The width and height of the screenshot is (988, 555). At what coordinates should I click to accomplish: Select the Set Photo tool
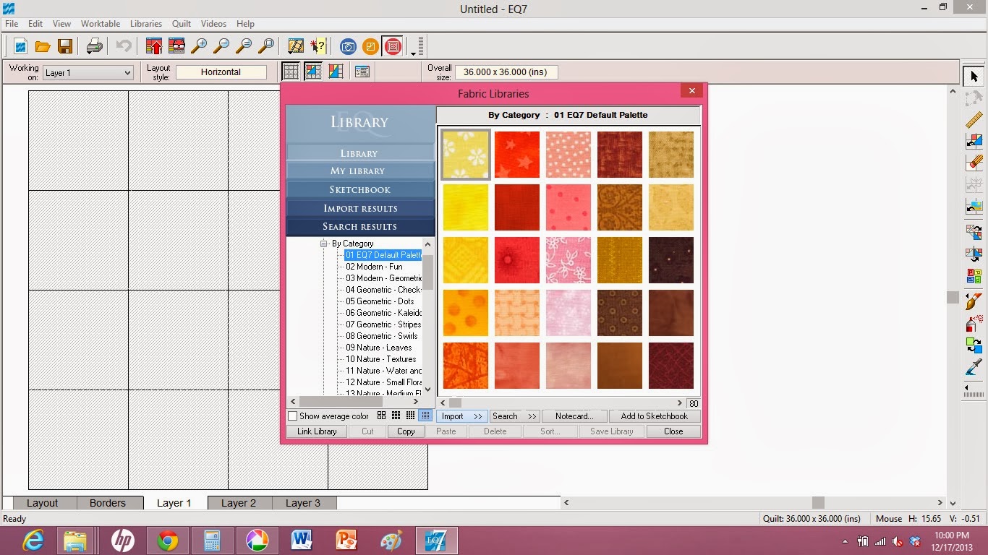[x=974, y=207]
